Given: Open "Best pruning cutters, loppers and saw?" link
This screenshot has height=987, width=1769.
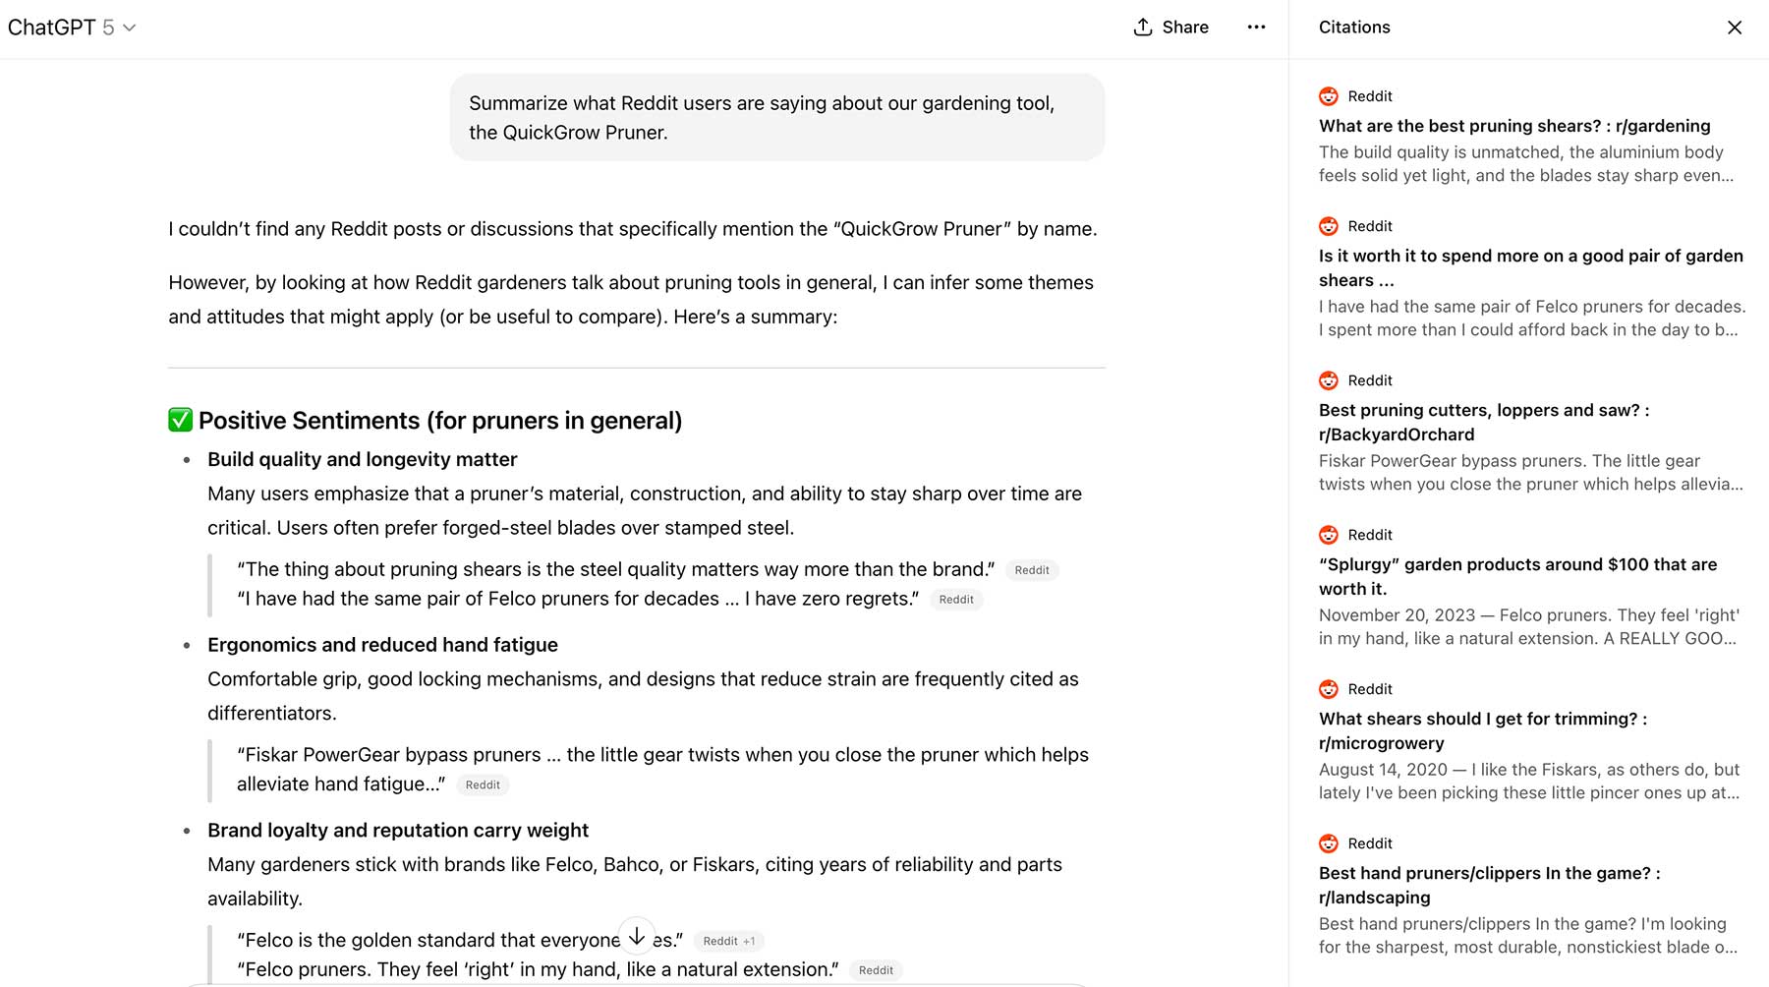Looking at the screenshot, I should (x=1483, y=422).
